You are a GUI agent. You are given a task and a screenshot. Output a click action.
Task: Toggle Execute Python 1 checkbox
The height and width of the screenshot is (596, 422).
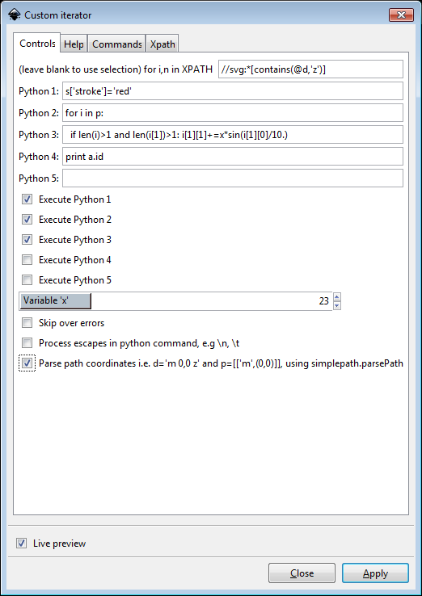pos(27,199)
